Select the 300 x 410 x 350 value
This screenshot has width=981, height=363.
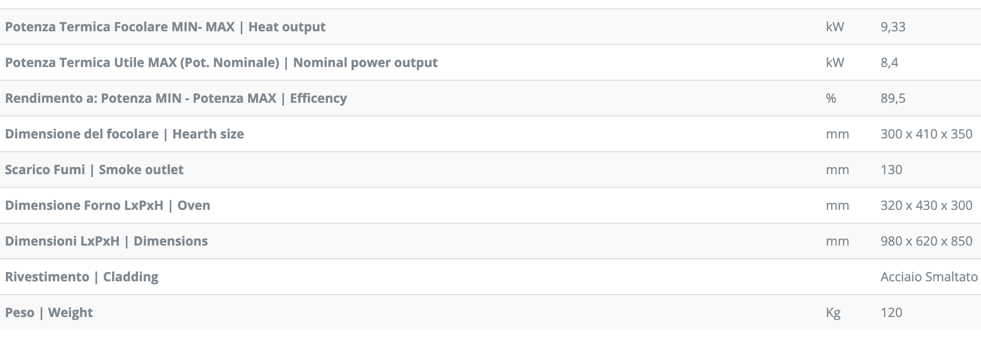(x=926, y=134)
